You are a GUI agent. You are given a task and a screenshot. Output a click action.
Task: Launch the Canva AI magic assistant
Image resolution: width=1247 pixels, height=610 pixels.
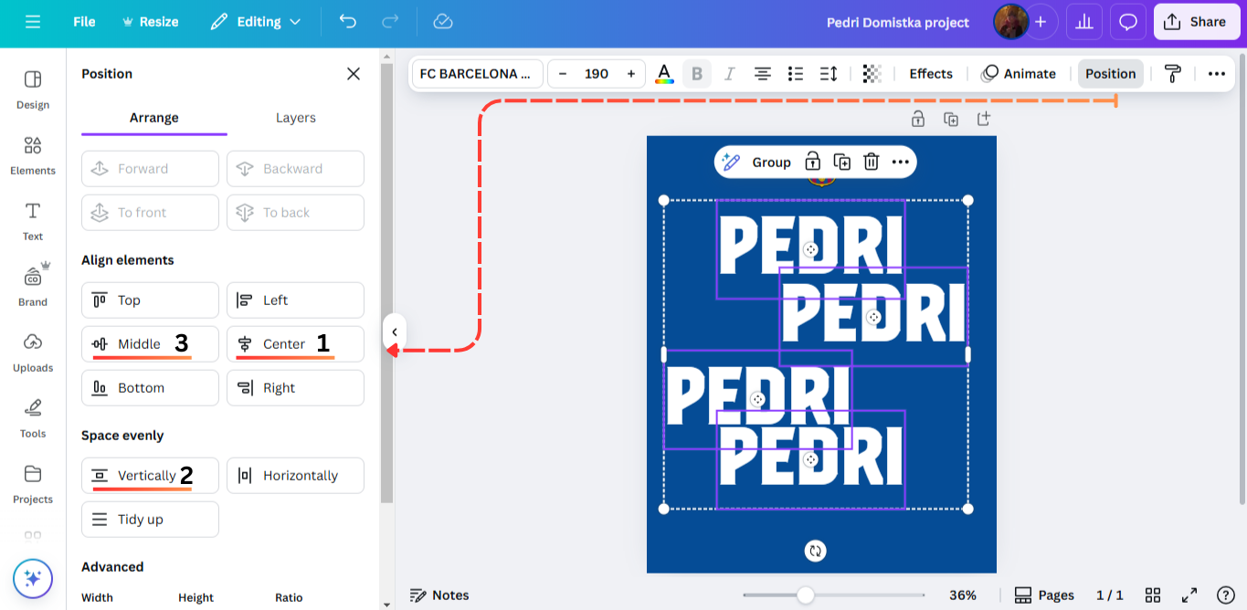pos(33,578)
